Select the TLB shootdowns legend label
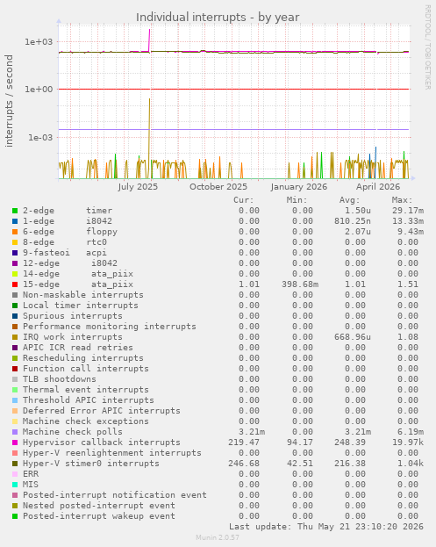The width and height of the screenshot is (436, 547). coord(60,379)
